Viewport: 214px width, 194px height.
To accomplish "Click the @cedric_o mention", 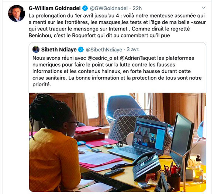I will click(x=100, y=58).
